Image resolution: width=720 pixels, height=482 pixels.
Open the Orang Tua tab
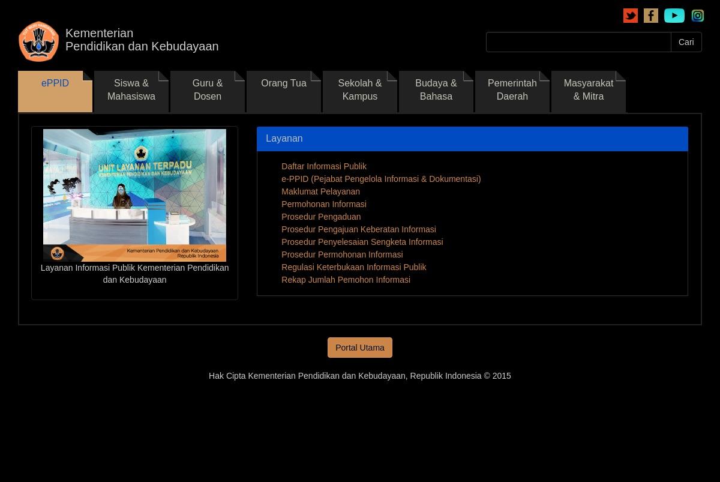point(284,91)
